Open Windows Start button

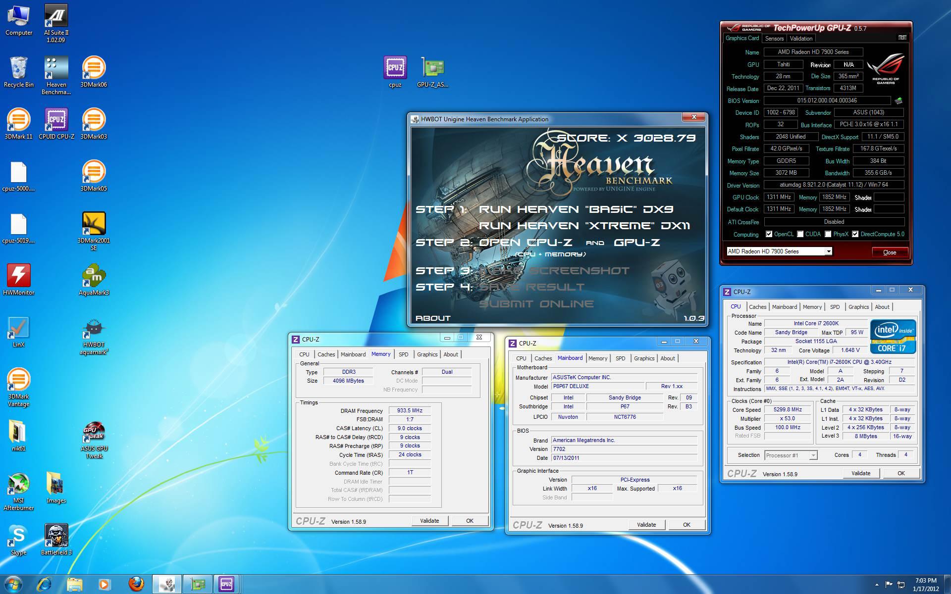13,584
